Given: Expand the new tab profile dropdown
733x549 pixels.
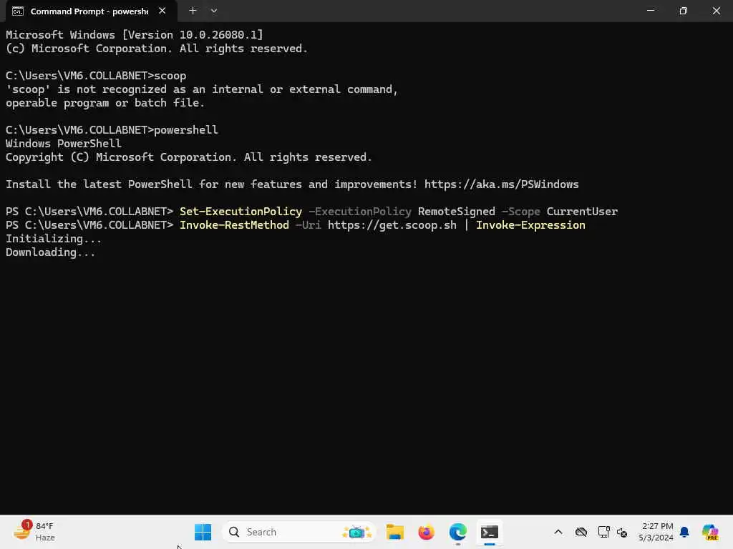Looking at the screenshot, I should 213,11.
